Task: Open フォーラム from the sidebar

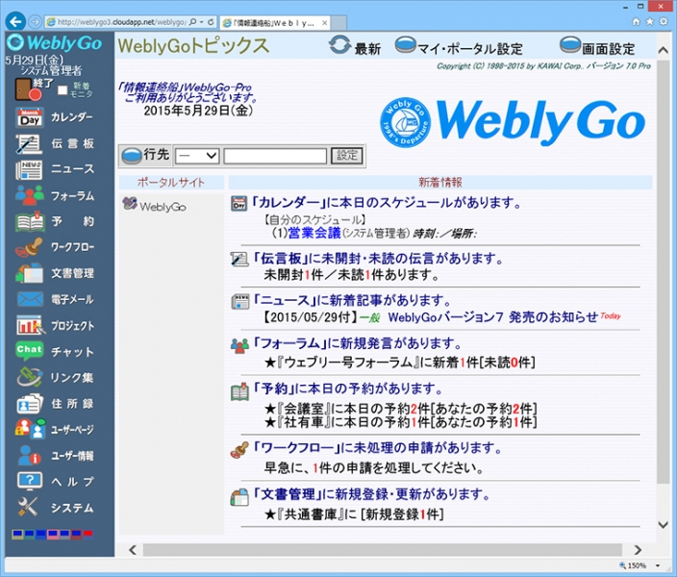Action: point(55,195)
